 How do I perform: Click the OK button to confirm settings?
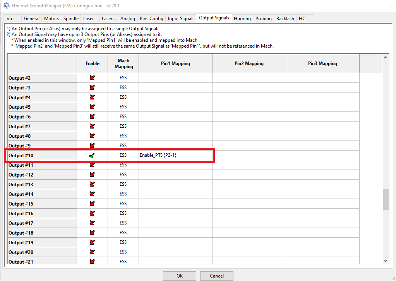pyautogui.click(x=179, y=276)
